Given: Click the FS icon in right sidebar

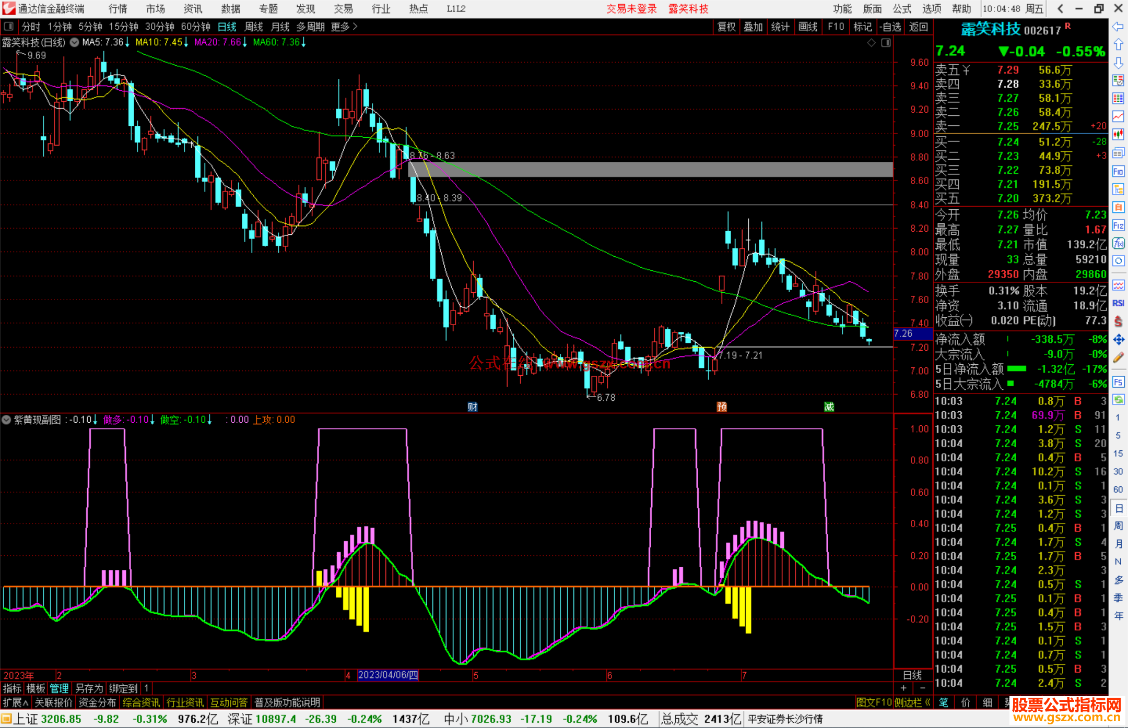Looking at the screenshot, I should (1118, 381).
